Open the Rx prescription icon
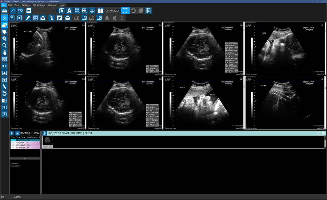Screen dimensions: 327x200 [x=51, y=18]
